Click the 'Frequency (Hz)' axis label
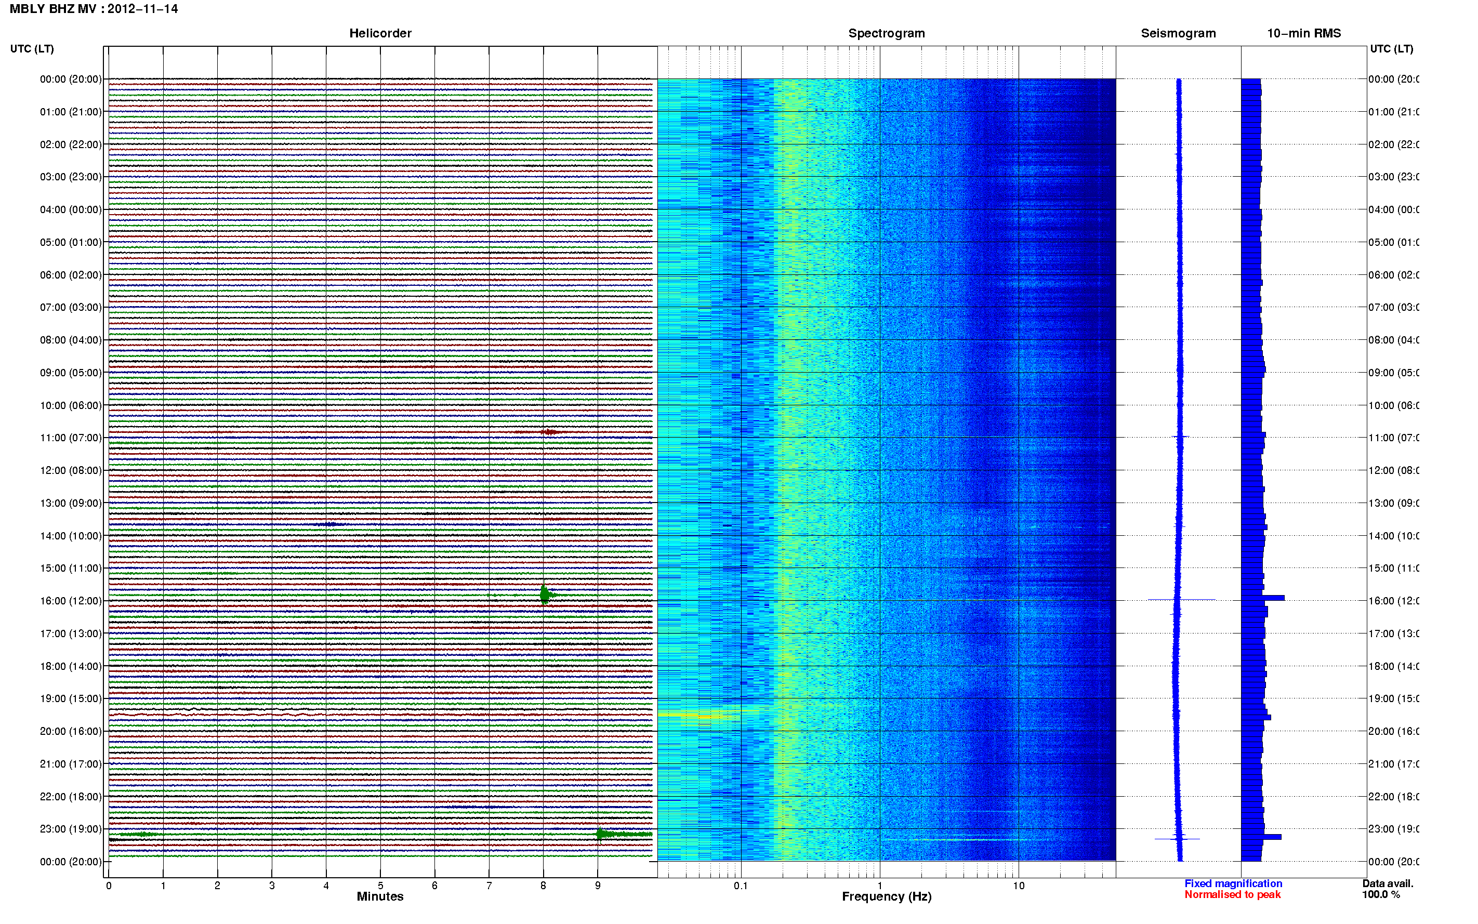 coord(887,896)
